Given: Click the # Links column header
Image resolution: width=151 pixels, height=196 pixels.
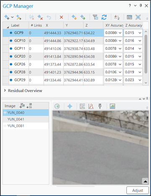Looking at the screenshot, I should (36, 25).
